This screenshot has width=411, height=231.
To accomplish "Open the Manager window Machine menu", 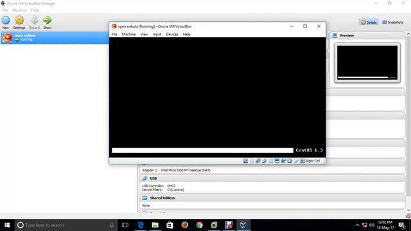I will 19,10.
